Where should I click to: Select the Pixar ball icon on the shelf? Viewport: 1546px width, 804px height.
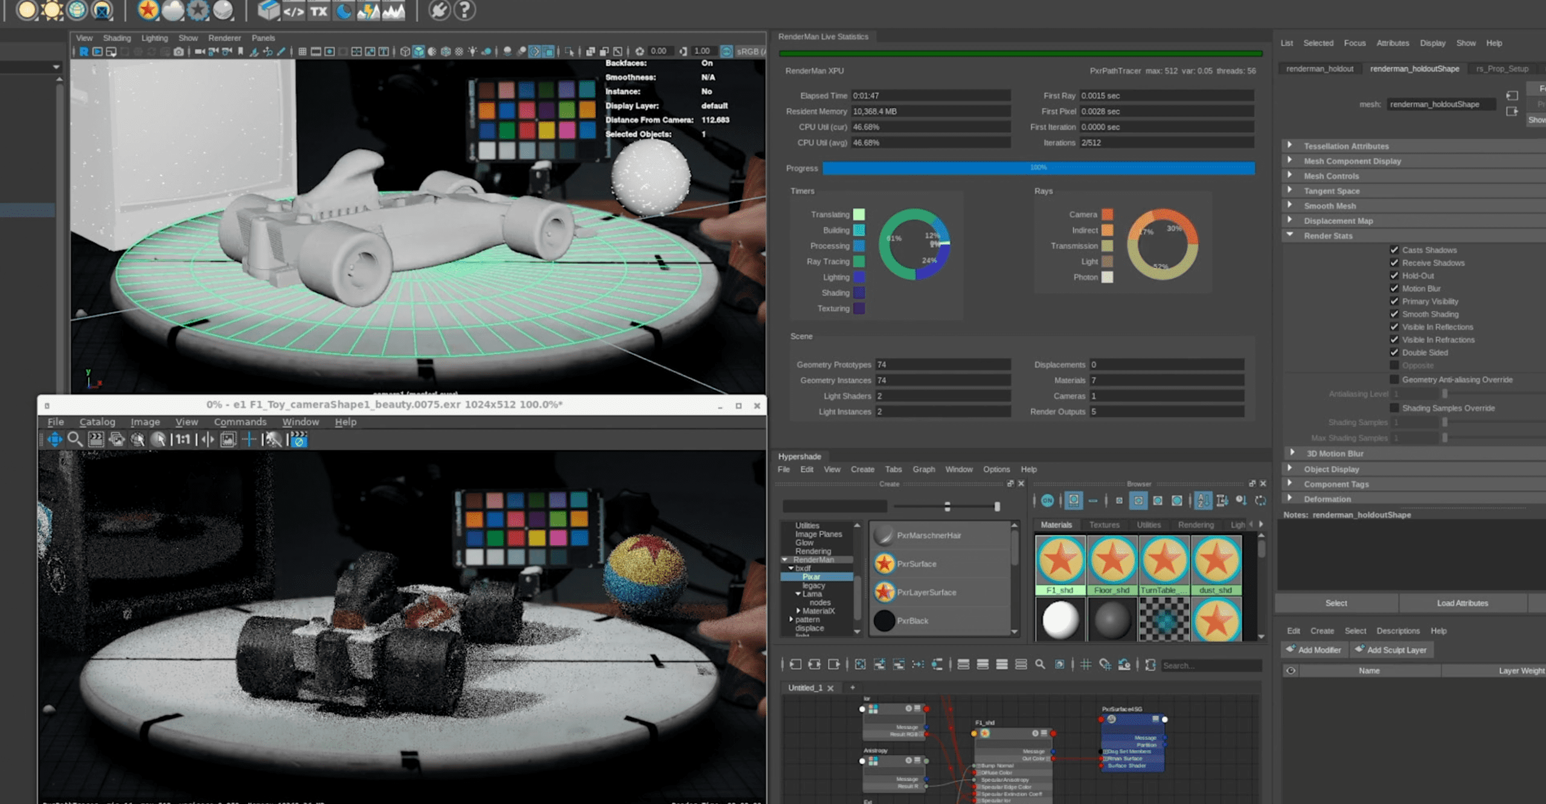(x=147, y=10)
